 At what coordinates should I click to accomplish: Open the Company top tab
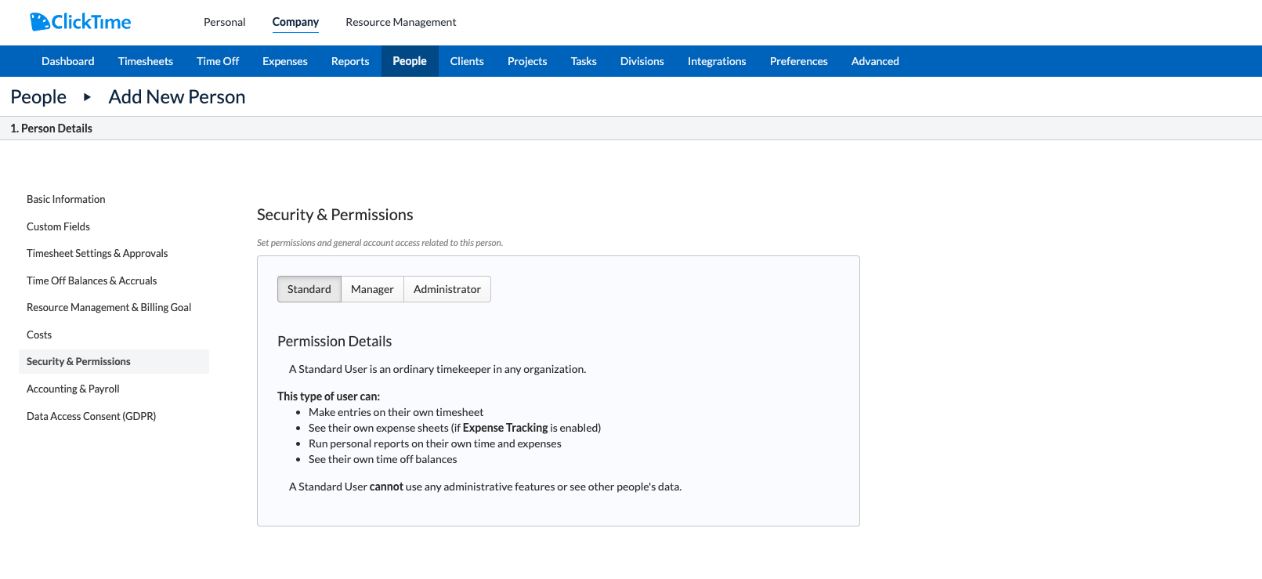tap(295, 22)
